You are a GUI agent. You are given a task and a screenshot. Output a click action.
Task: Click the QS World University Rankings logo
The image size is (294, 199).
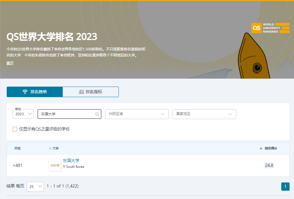(270, 28)
